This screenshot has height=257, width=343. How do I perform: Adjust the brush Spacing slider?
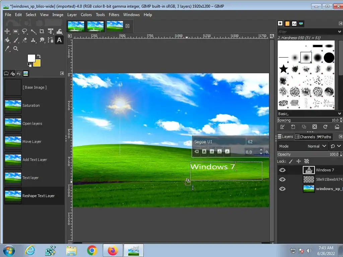click(x=308, y=120)
